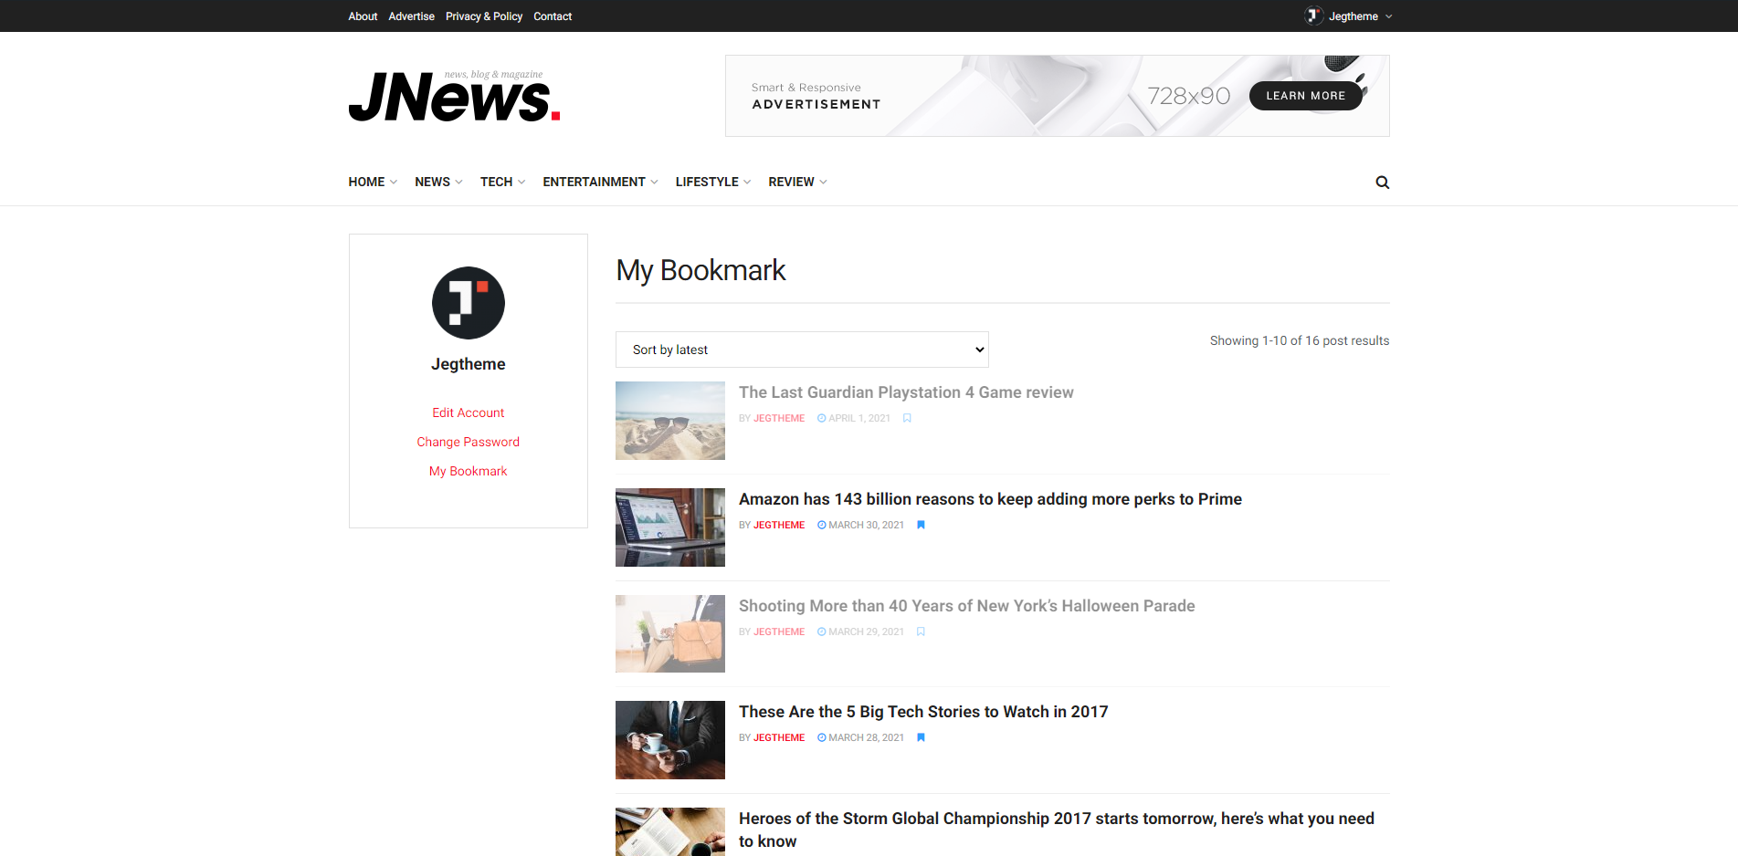The image size is (1738, 856).
Task: Open the Sort by latest dropdown
Action: pyautogui.click(x=801, y=350)
